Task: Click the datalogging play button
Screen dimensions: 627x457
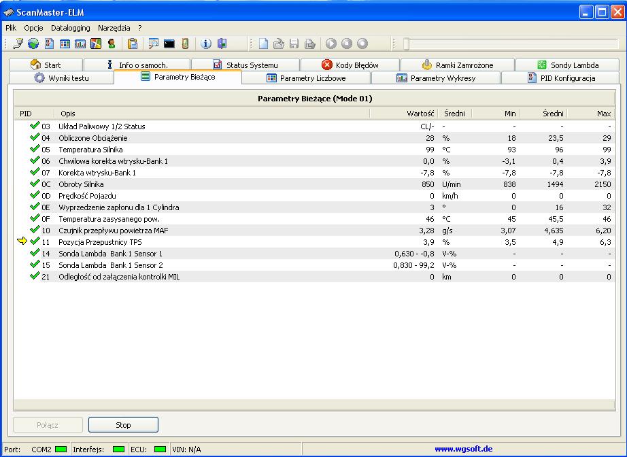Action: point(331,44)
